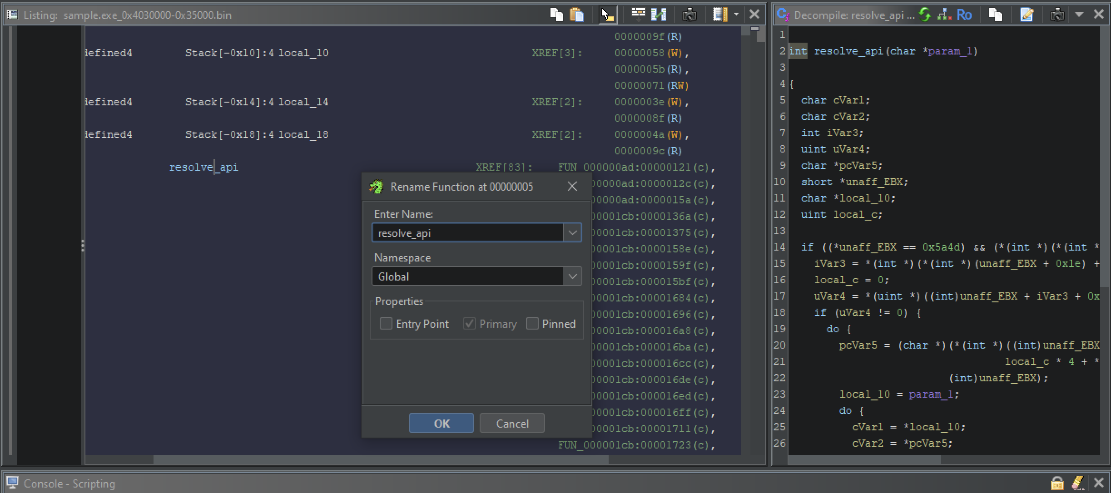Screen dimensions: 1111x493
Task: Click the Enter Name field containing resolve_api
Action: [x=468, y=232]
